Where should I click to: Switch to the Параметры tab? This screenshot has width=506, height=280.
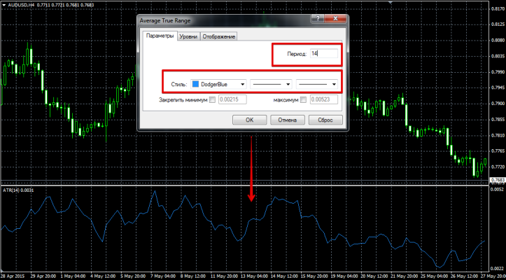point(159,36)
